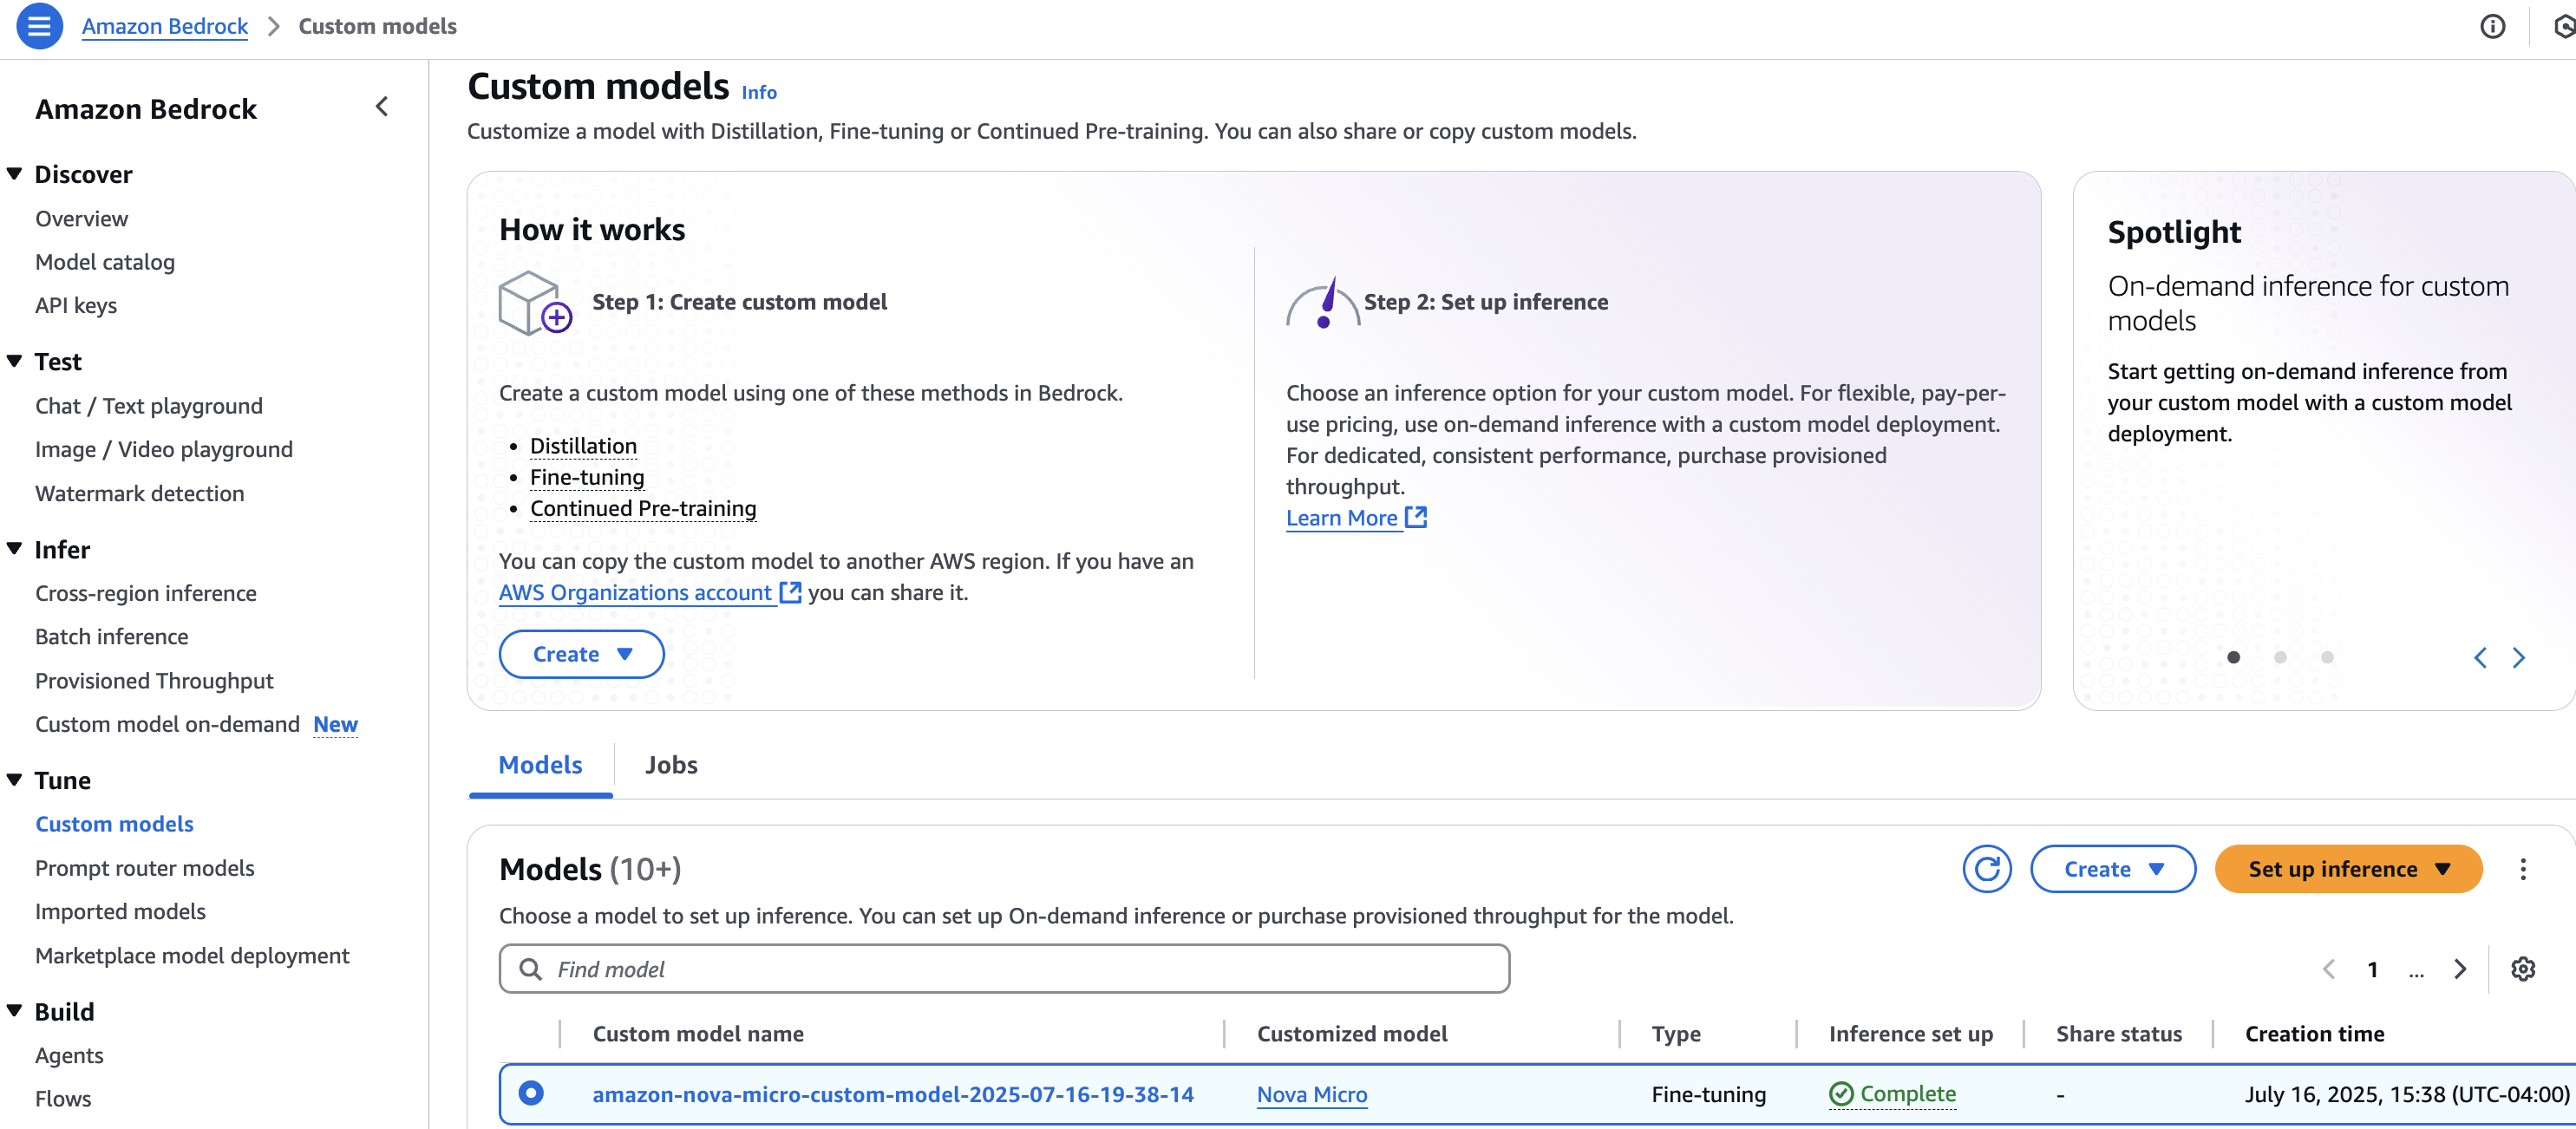
Task: Click the info circle icon in top bar
Action: [x=2492, y=27]
